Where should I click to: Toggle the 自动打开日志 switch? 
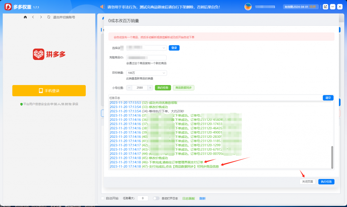click(x=156, y=199)
